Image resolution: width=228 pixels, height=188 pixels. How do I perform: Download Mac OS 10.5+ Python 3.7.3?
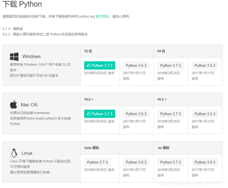click(170, 114)
